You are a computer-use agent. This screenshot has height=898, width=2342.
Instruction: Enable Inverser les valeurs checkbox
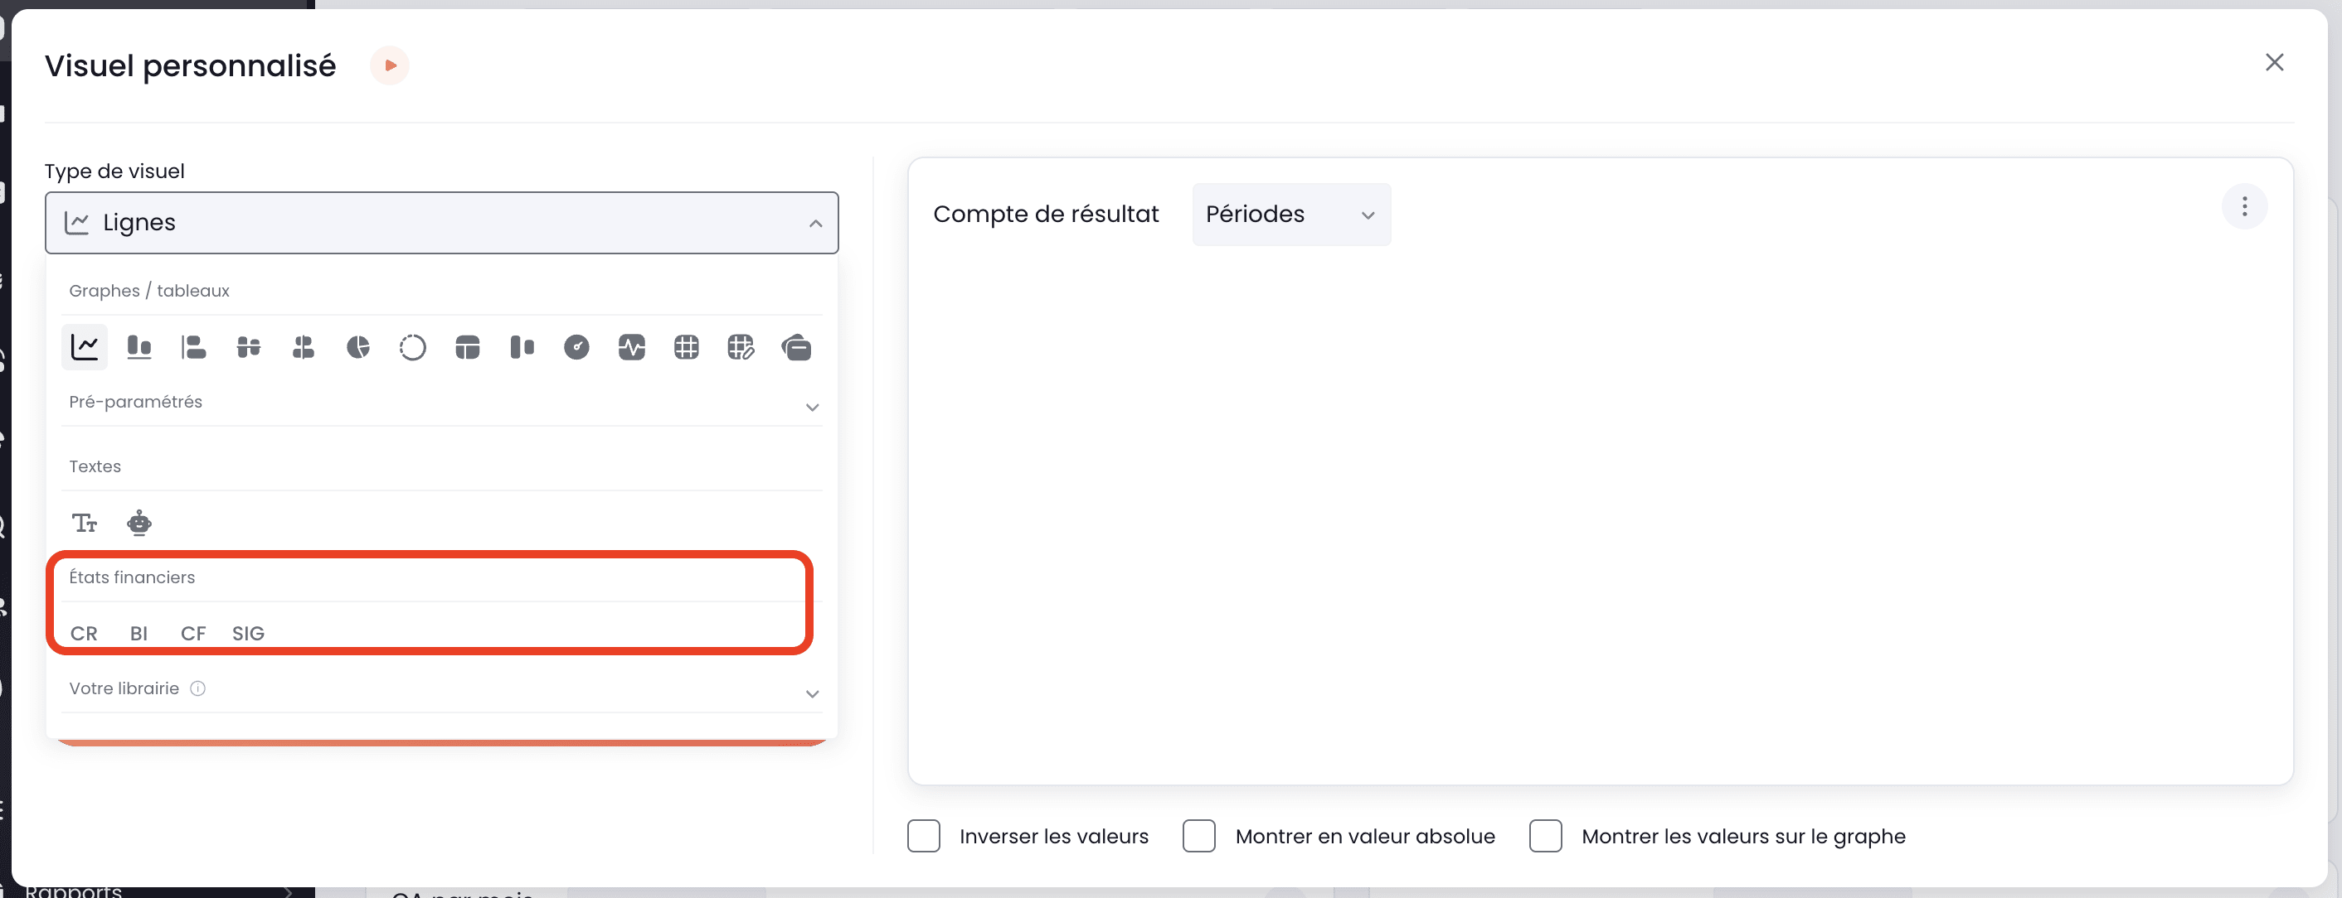924,836
